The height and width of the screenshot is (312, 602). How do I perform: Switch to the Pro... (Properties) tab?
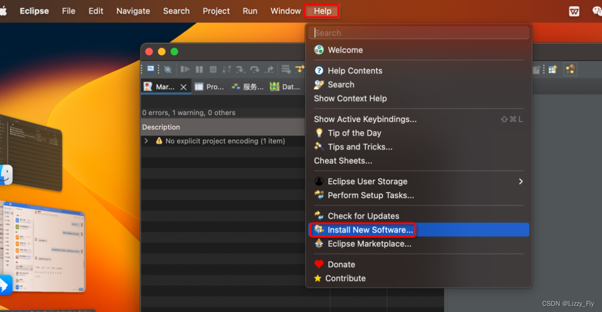coord(209,87)
